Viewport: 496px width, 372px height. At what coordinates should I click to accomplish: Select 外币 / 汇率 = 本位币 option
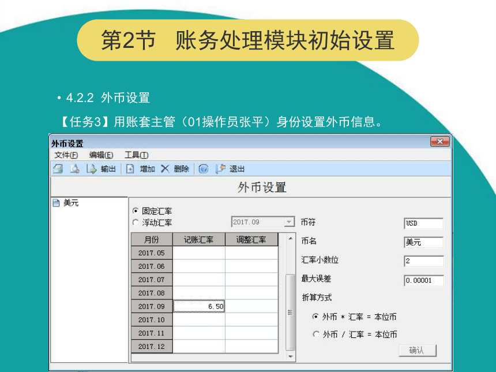[315, 334]
